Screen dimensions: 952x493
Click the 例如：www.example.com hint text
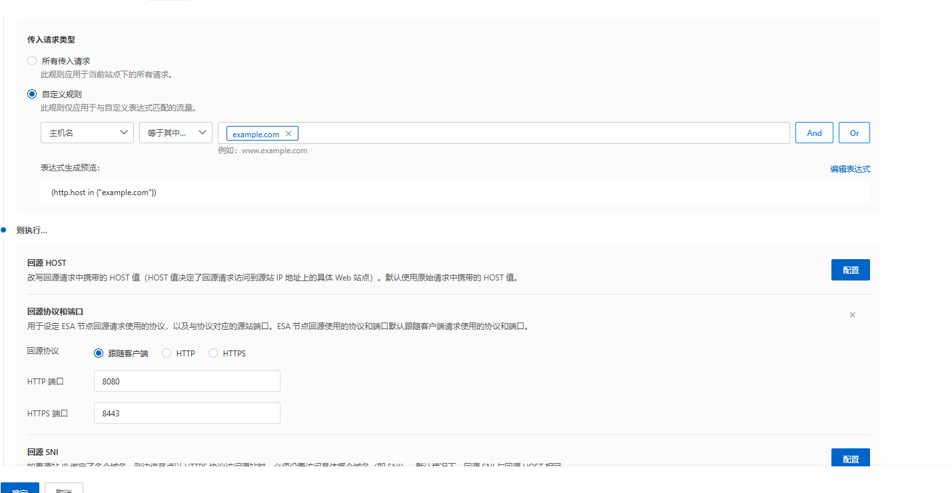pos(262,151)
